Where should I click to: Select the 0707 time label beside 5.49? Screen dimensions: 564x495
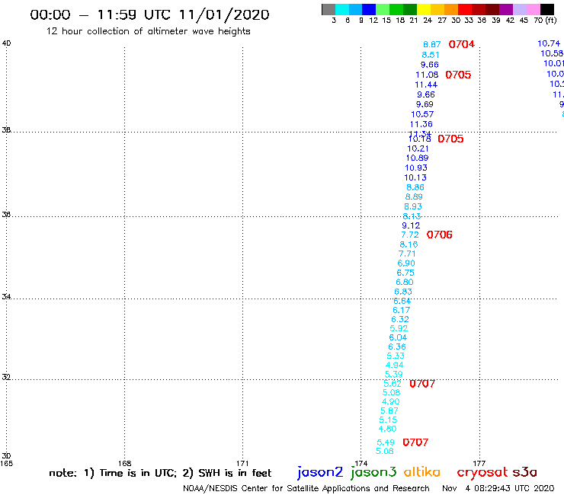tap(415, 442)
